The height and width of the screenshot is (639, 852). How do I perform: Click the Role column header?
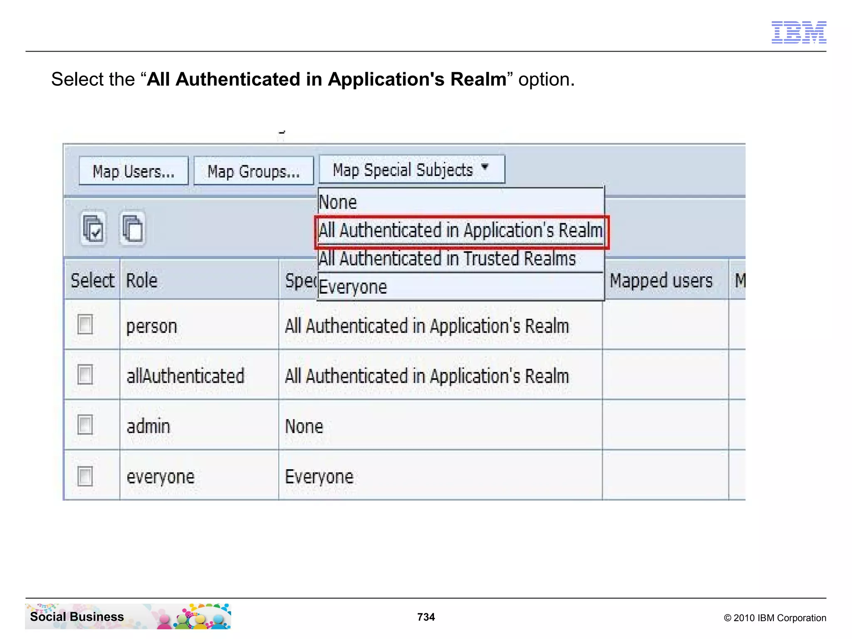click(199, 280)
